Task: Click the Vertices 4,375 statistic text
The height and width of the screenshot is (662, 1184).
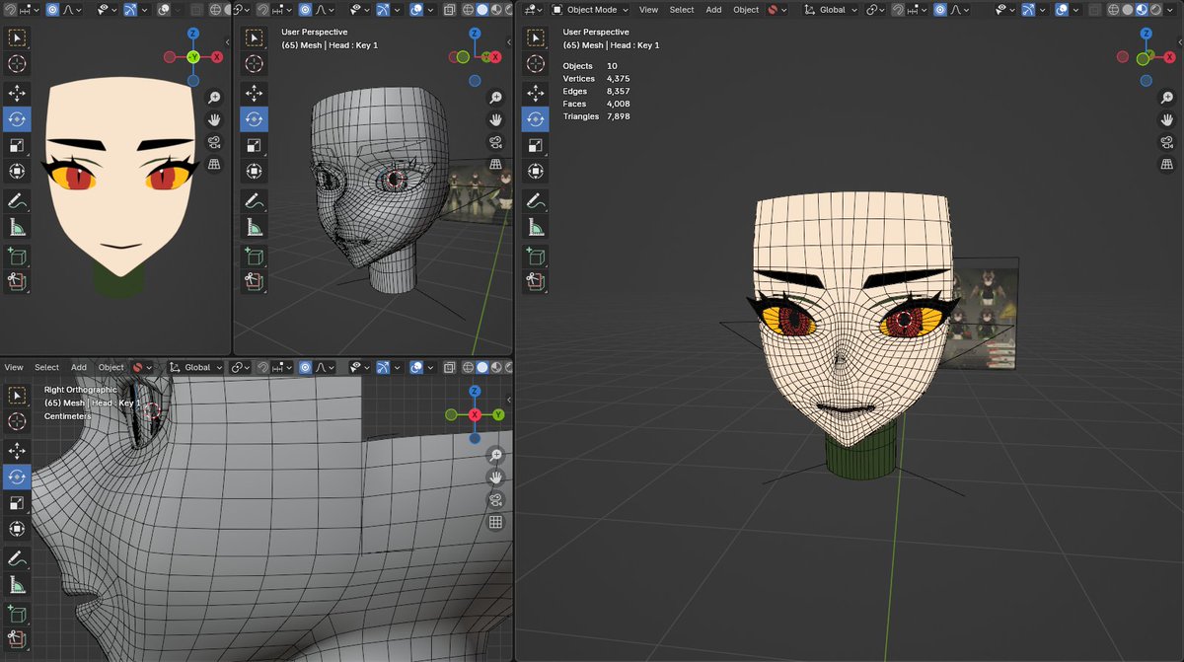Action: coord(596,79)
